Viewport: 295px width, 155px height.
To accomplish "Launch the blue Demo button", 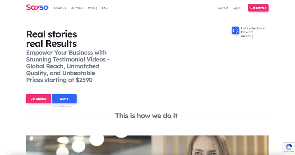I will click(64, 99).
